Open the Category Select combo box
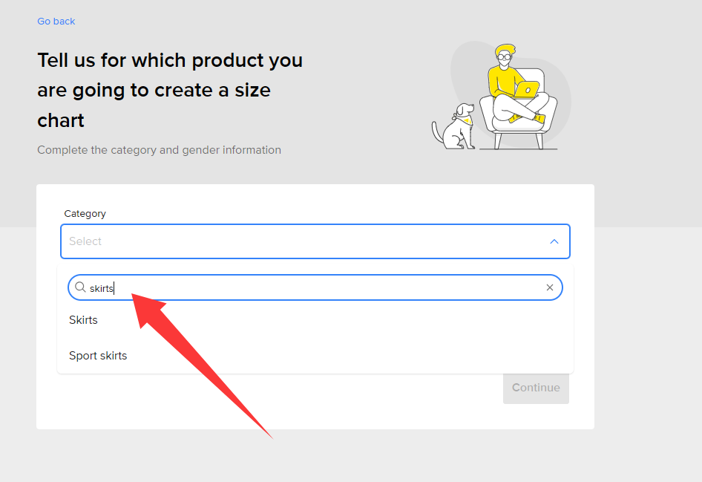The image size is (702, 482). click(315, 241)
